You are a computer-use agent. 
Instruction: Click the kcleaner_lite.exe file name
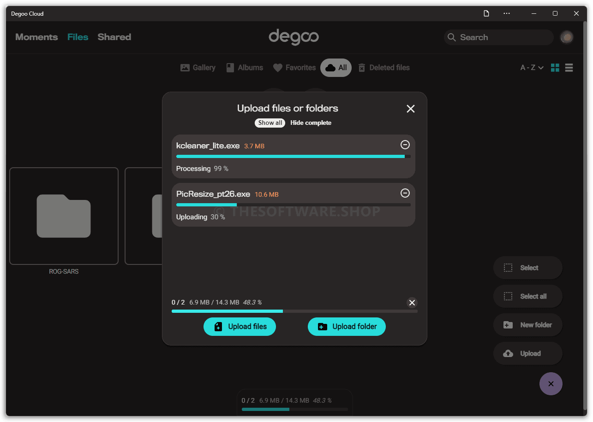pyautogui.click(x=208, y=146)
